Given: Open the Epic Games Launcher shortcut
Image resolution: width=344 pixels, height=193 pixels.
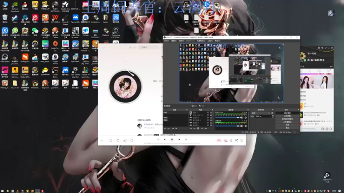Looking at the screenshot, I should (75, 72).
